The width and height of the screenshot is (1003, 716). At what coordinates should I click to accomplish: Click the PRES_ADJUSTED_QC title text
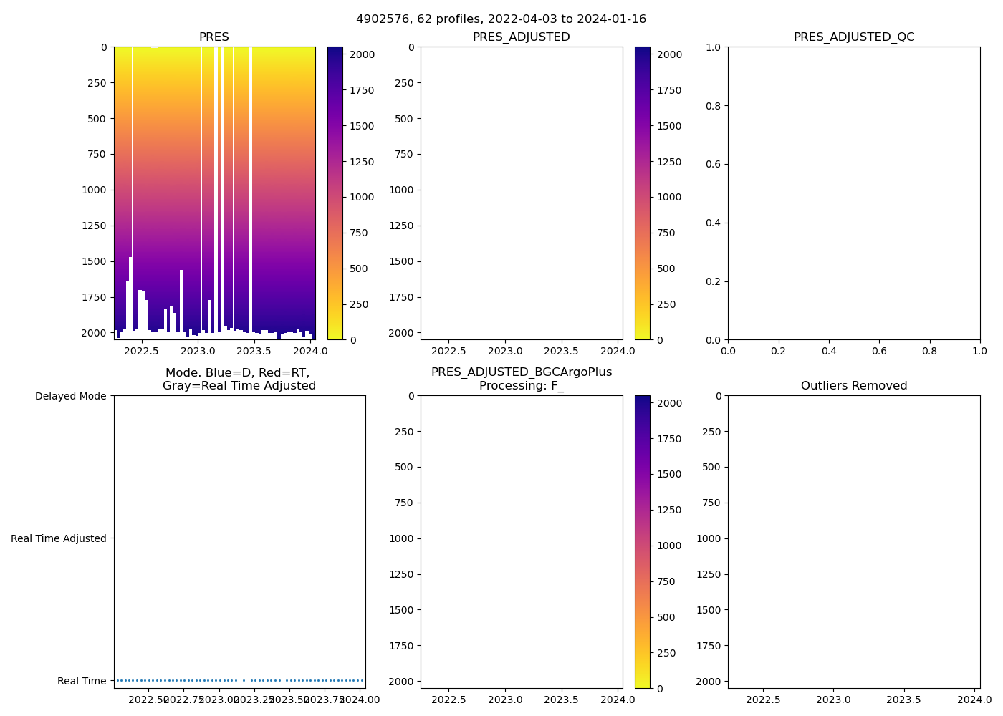pyautogui.click(x=853, y=37)
